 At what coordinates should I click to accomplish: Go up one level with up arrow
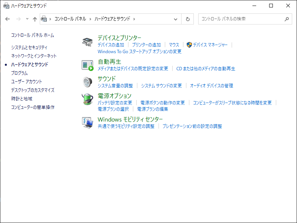pyautogui.click(x=35, y=19)
